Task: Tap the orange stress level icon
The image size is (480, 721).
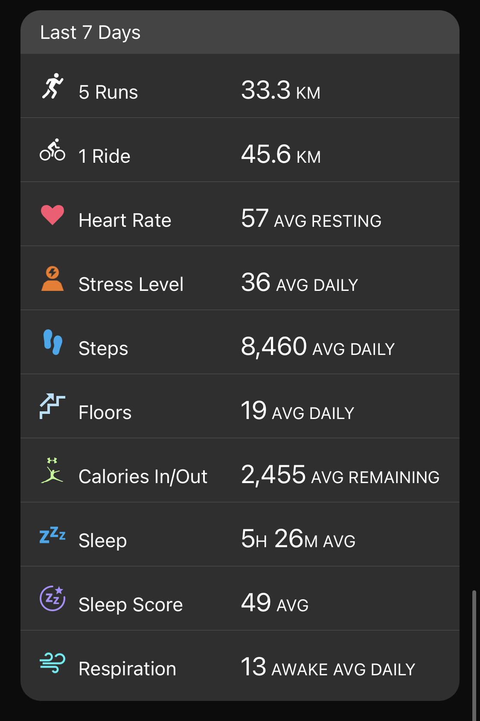Action: [x=52, y=278]
